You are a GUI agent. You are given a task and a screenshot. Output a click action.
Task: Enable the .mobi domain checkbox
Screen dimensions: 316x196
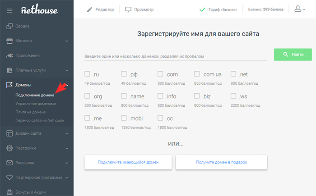(124, 118)
